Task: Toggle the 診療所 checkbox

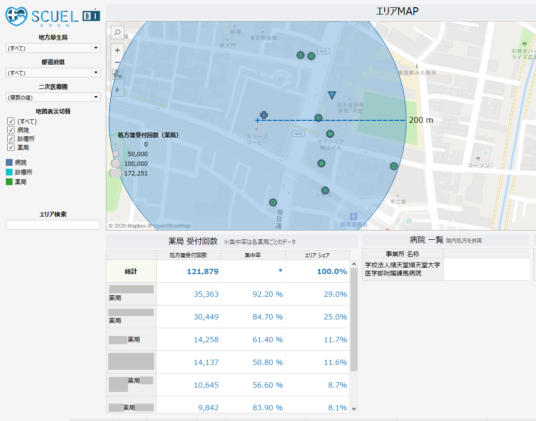Action: 10,139
